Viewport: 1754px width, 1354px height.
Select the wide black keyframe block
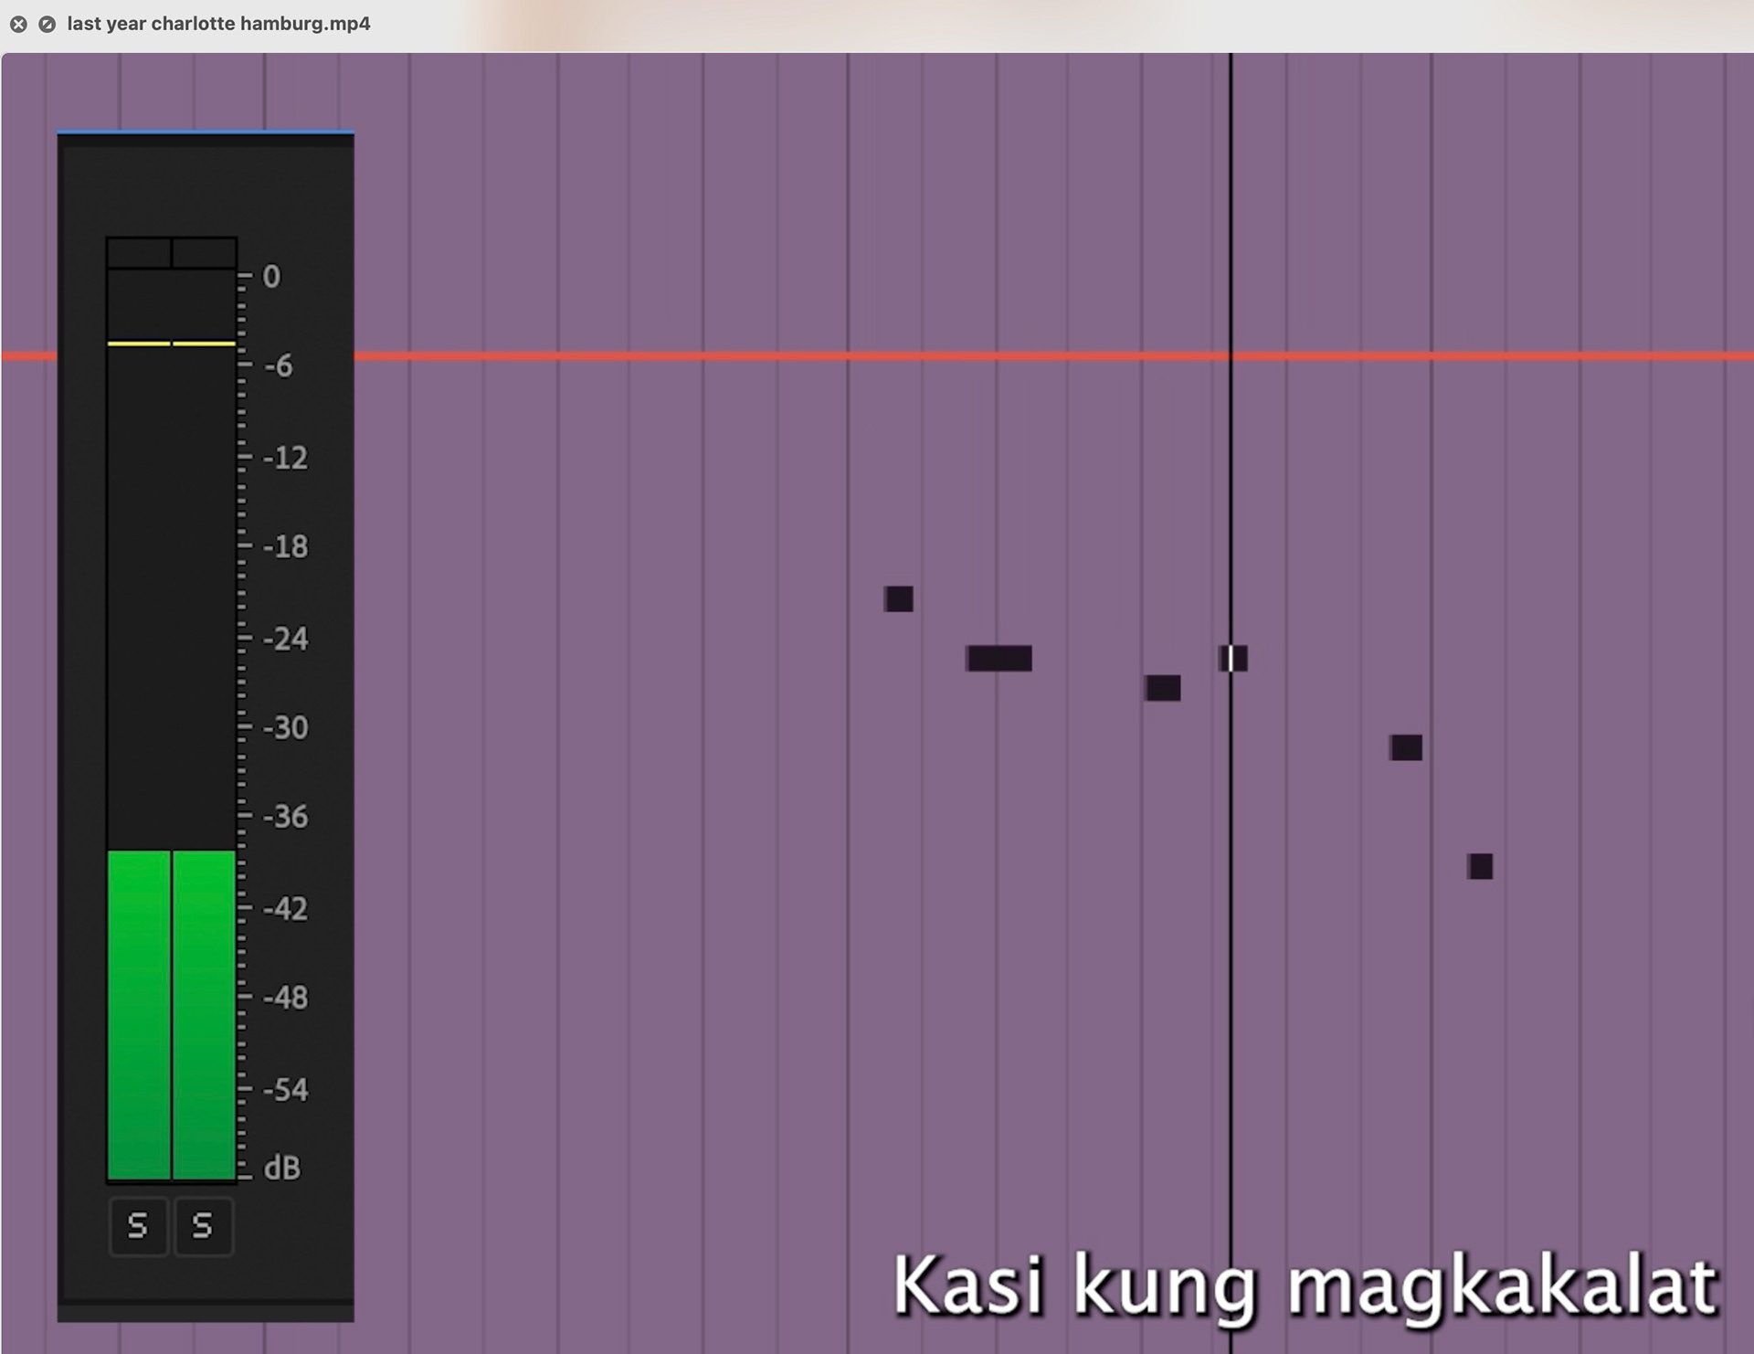pos(999,658)
